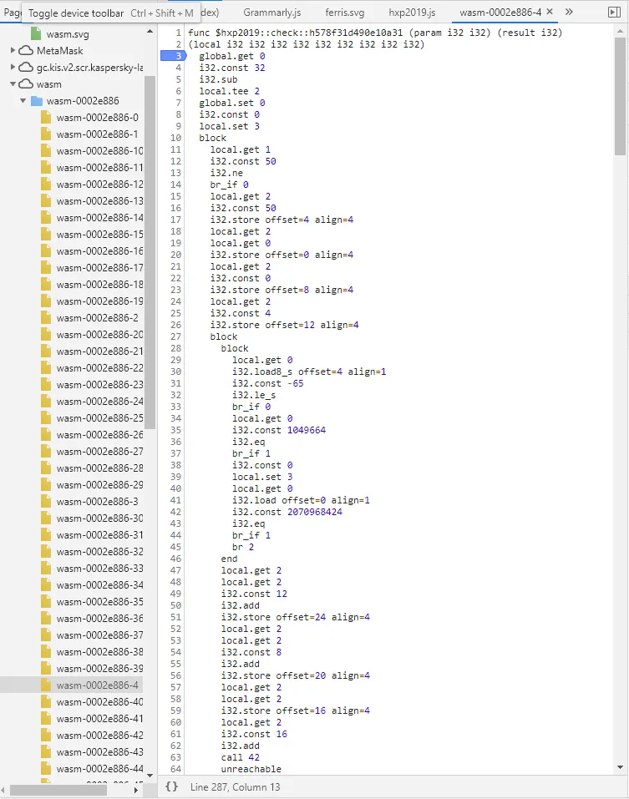Click the 'unreachable' instruction
The width and height of the screenshot is (629, 799).
(x=251, y=769)
